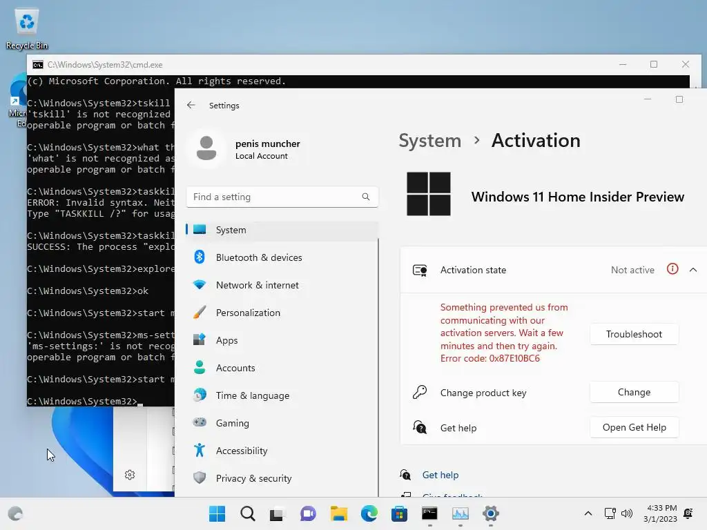The image size is (707, 530).
Task: Open Apps settings category
Action: pyautogui.click(x=282, y=340)
